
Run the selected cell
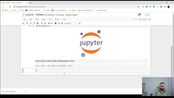click(x=51, y=23)
